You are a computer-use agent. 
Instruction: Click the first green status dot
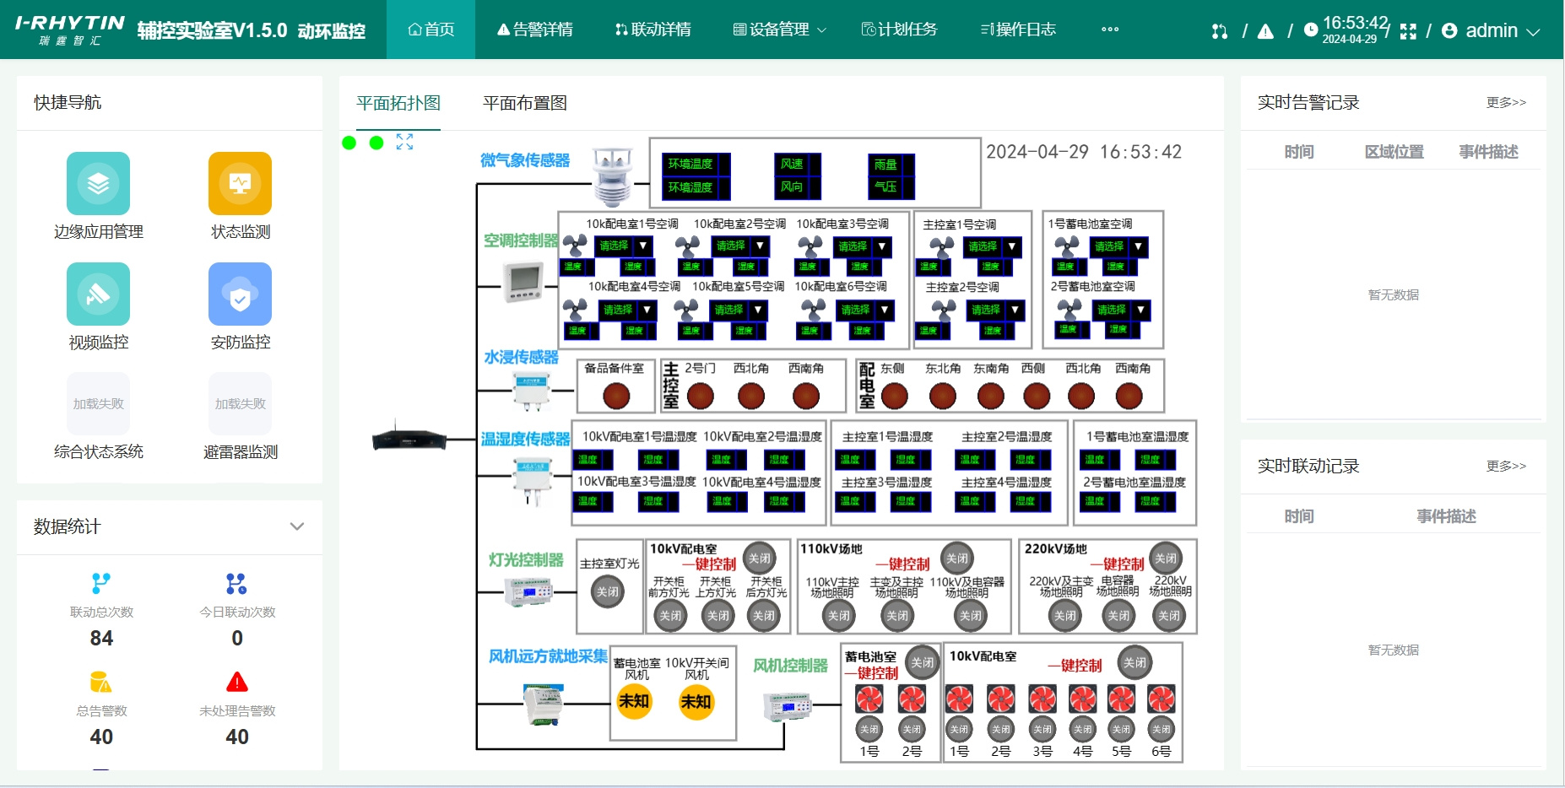(x=349, y=143)
